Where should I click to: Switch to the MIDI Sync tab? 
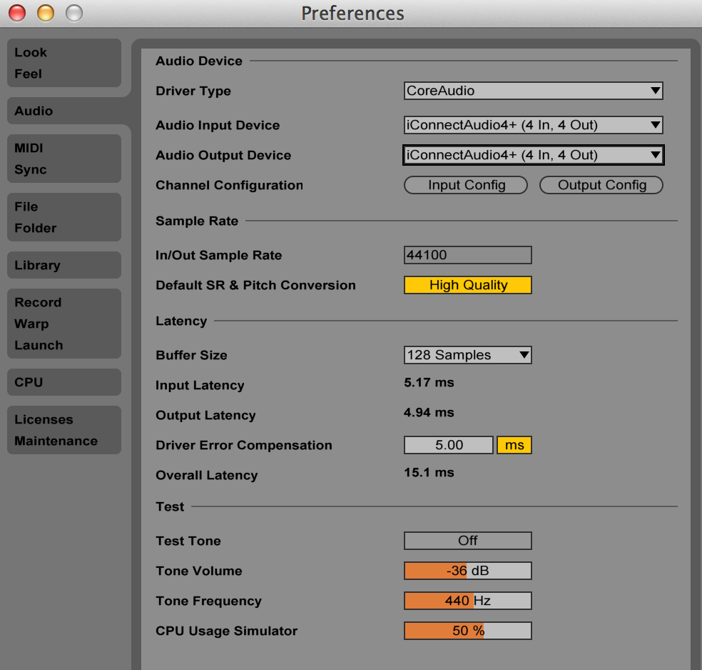click(63, 159)
